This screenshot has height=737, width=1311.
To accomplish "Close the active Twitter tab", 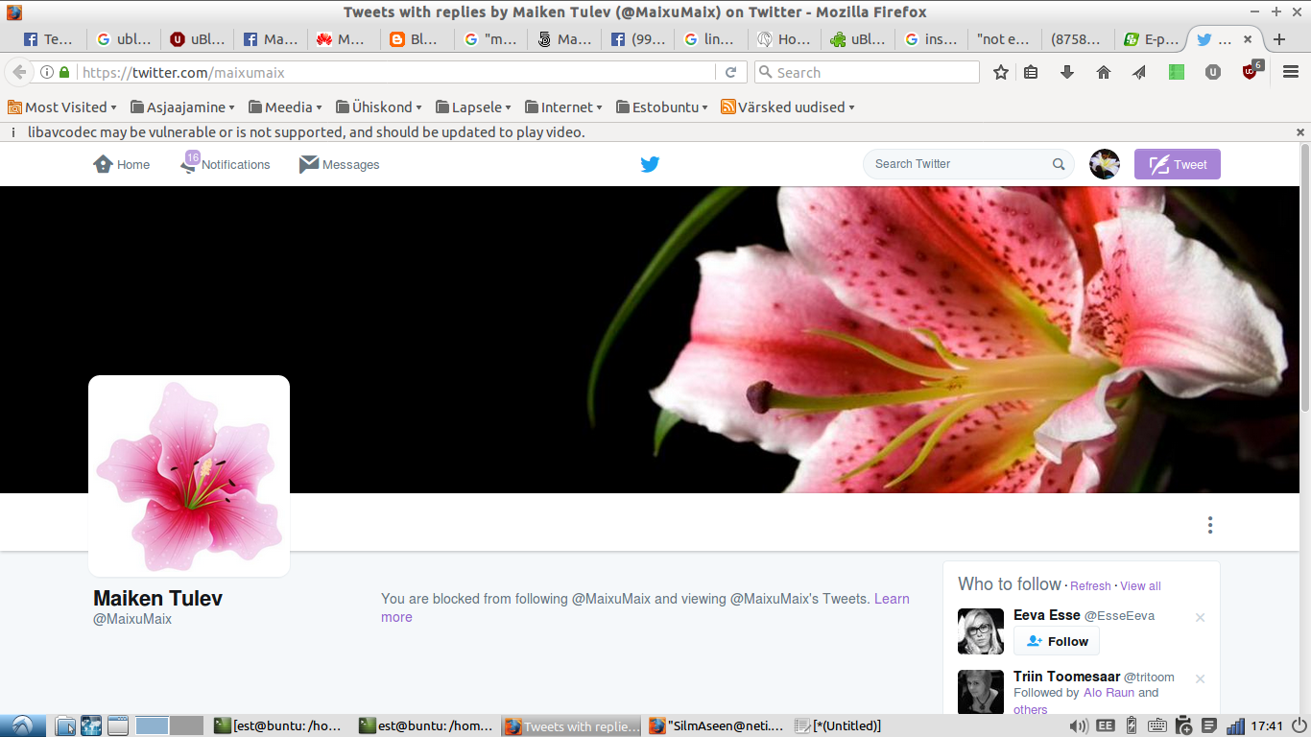I will tap(1248, 39).
